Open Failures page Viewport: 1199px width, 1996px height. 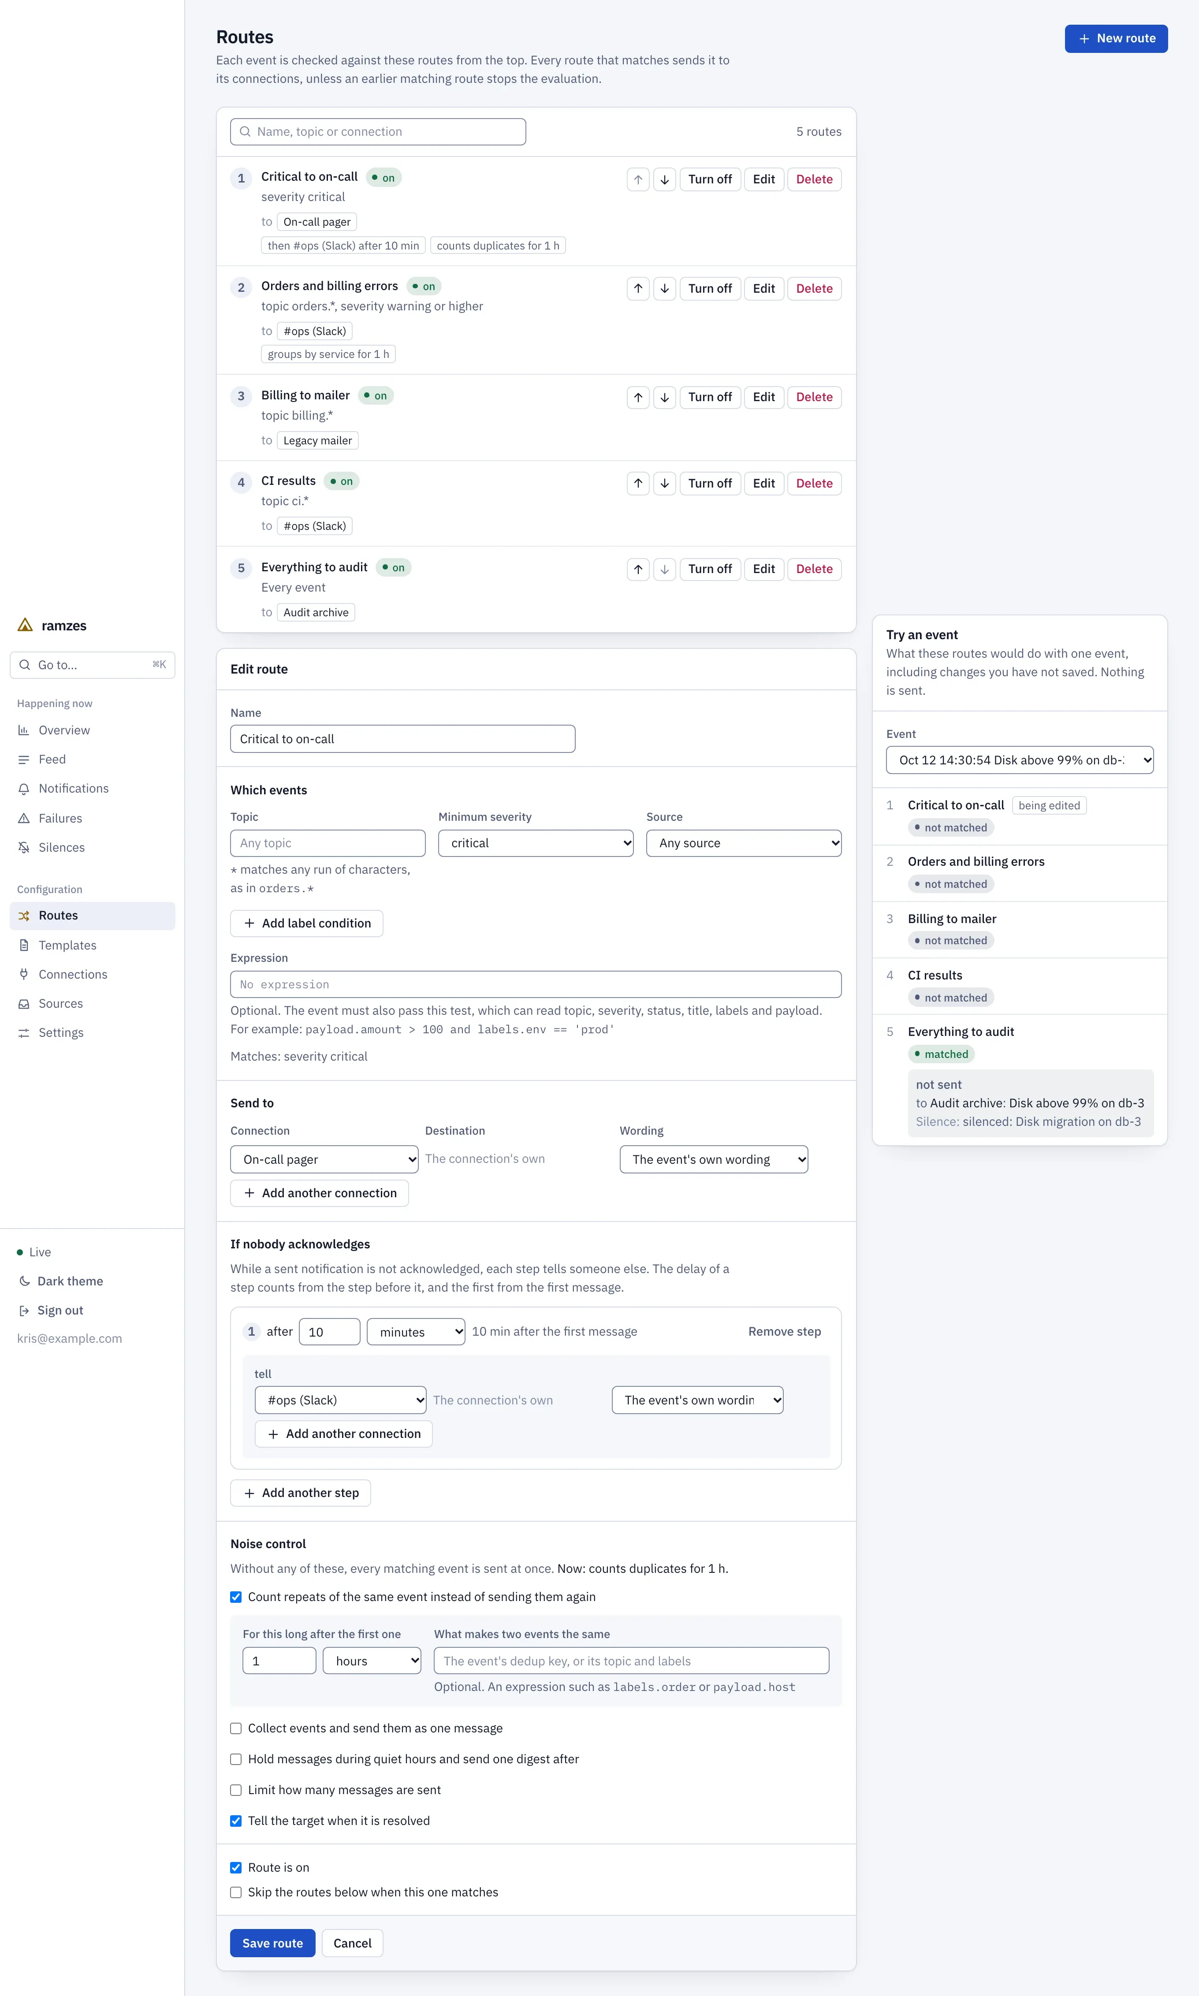(x=92, y=818)
